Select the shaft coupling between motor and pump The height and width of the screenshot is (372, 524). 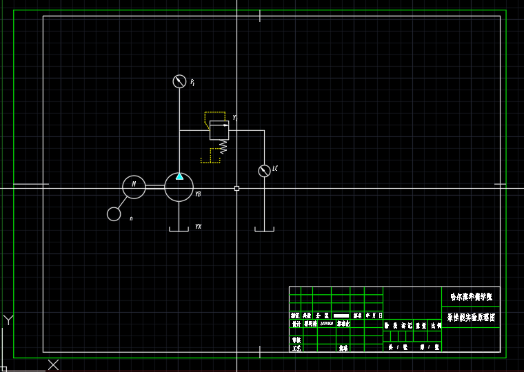tap(154, 187)
